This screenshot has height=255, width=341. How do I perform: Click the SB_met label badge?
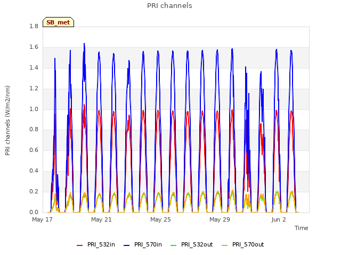click(x=58, y=22)
